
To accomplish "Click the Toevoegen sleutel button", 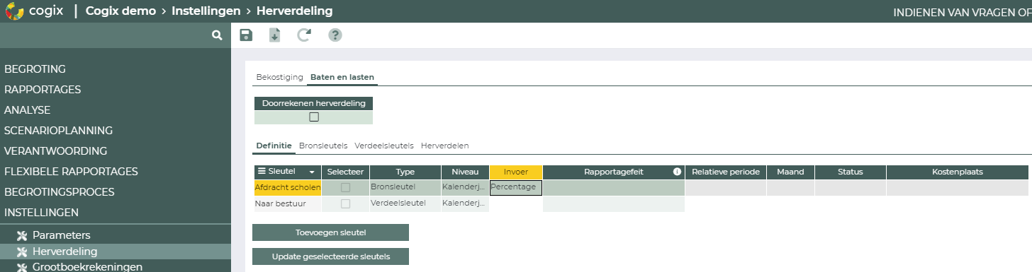I will click(x=330, y=232).
